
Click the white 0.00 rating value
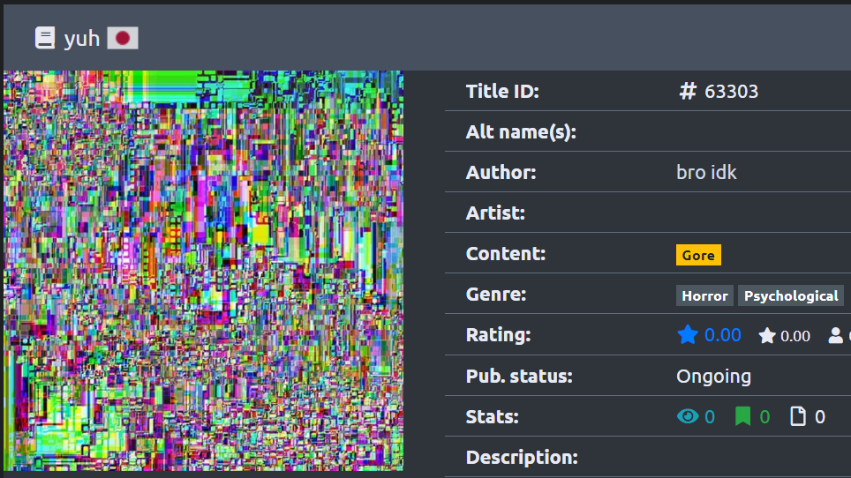tap(795, 336)
